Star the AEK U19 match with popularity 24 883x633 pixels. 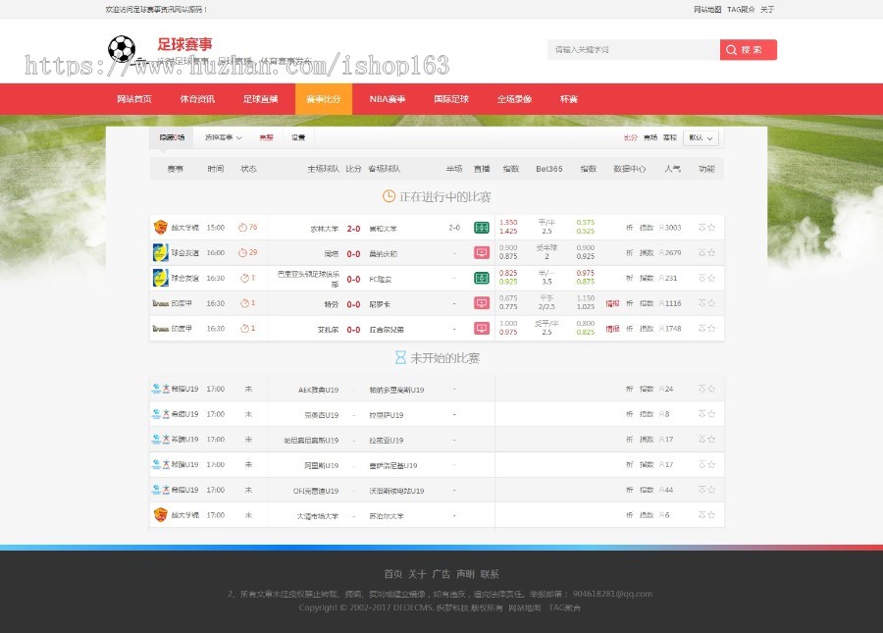[x=711, y=389]
